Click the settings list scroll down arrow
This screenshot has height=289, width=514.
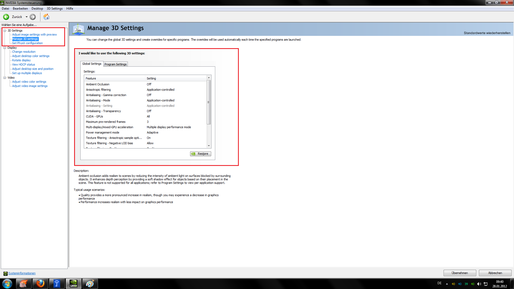point(209,146)
